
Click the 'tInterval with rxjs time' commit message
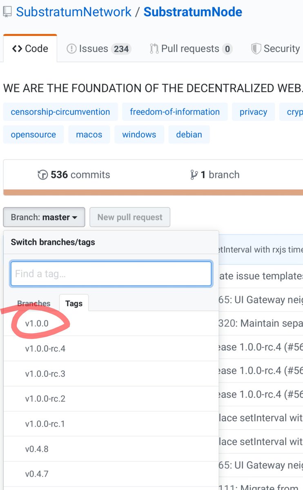pyautogui.click(x=261, y=249)
